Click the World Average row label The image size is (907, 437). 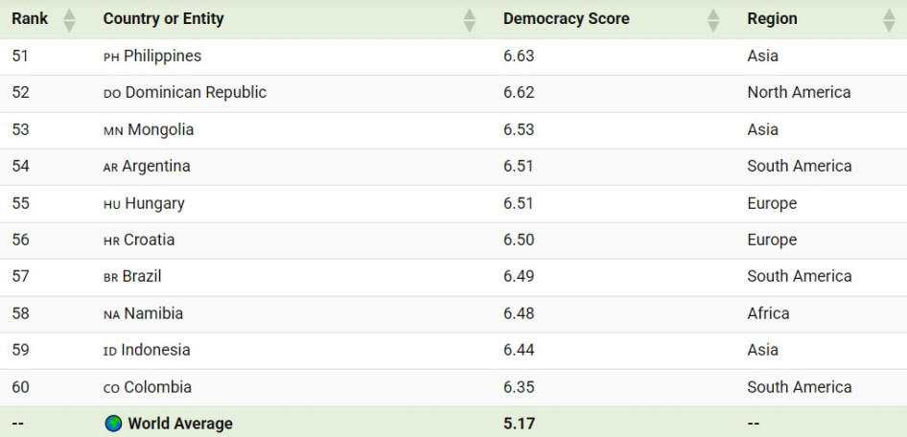click(x=179, y=424)
